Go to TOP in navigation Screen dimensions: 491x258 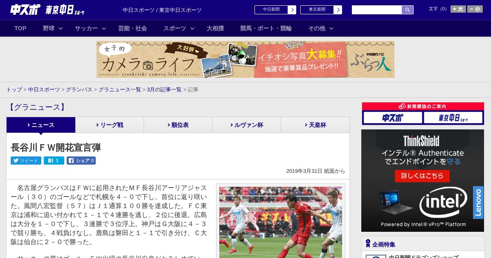point(20,28)
